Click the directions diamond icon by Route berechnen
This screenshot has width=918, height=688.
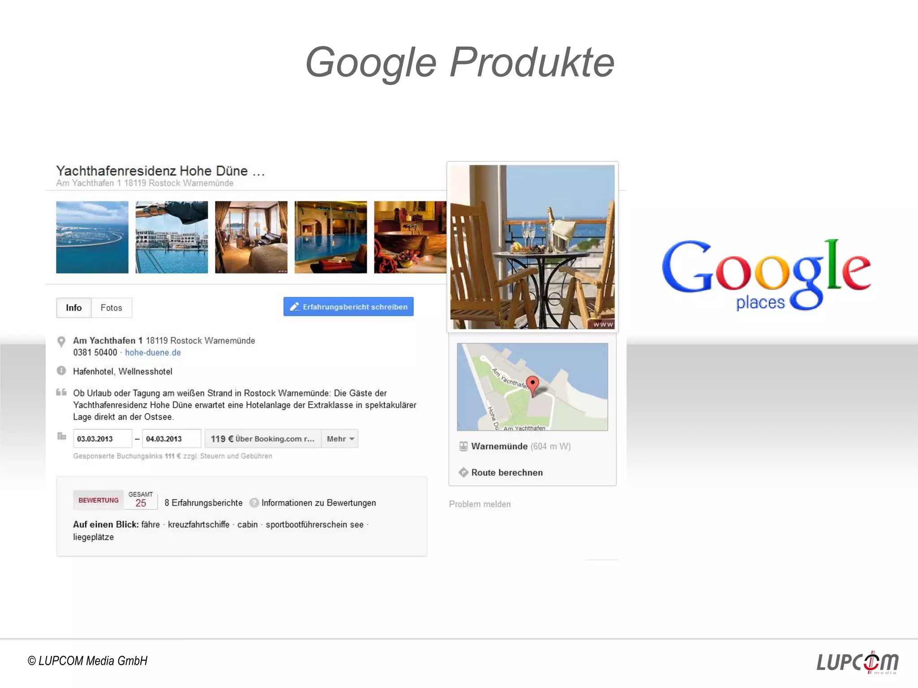(x=463, y=473)
